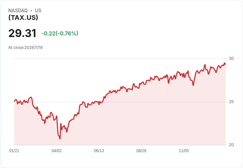Click the 06/13 date axis label
Screen dimensions: 243x168
pos(99,151)
